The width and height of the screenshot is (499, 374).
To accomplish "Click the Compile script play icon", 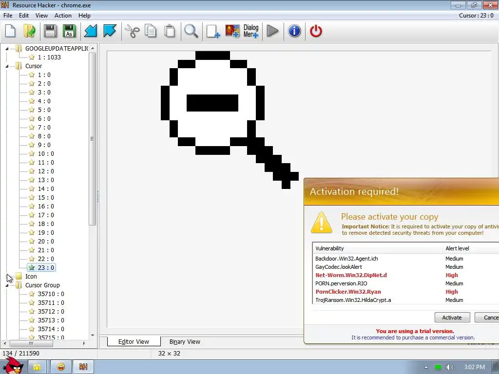I will [272, 31].
